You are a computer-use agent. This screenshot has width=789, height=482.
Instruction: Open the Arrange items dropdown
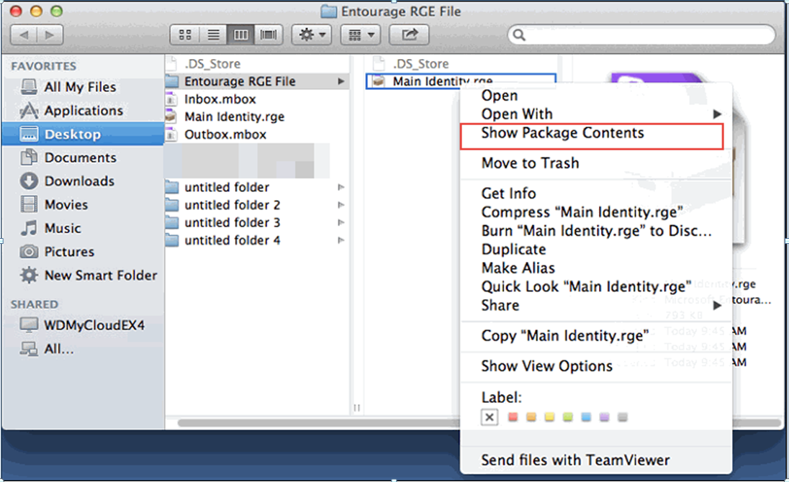[x=361, y=35]
